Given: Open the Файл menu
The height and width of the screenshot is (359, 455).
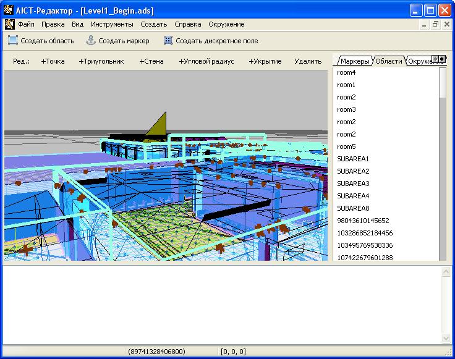Looking at the screenshot, I should 26,25.
